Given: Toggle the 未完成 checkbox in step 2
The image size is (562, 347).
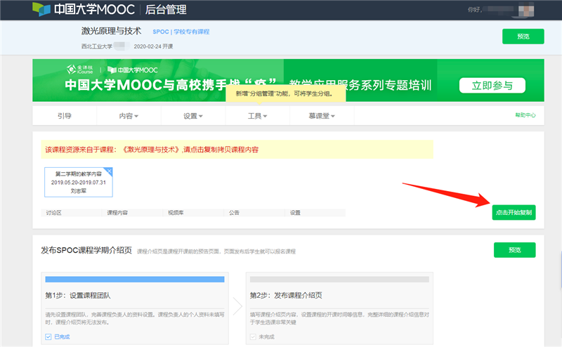Looking at the screenshot, I should point(253,337).
